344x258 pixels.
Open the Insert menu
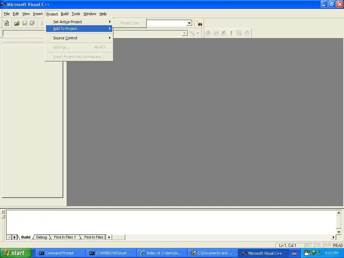38,14
